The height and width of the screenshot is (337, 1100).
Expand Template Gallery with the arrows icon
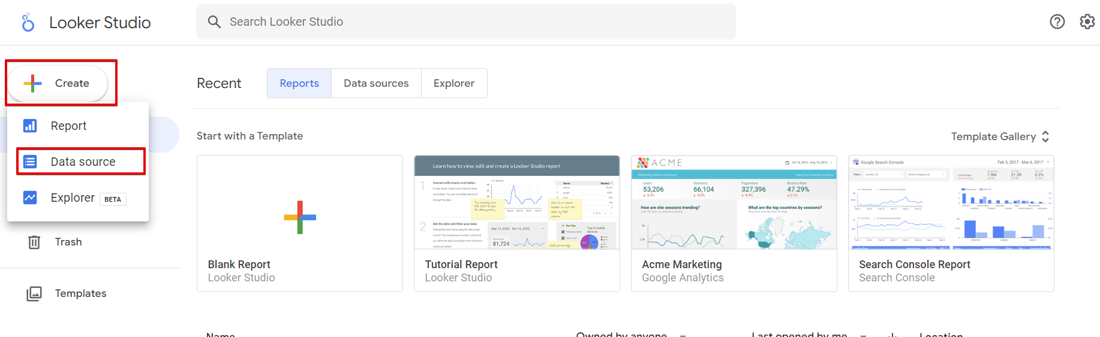coord(1045,136)
